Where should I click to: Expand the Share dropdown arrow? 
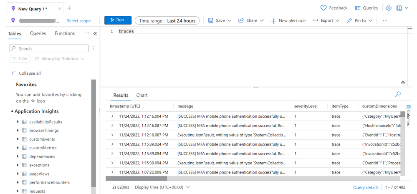261,20
